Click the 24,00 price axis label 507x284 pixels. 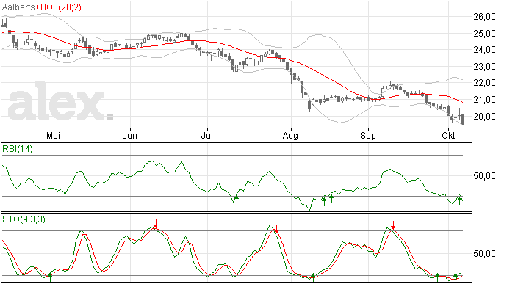tap(484, 50)
